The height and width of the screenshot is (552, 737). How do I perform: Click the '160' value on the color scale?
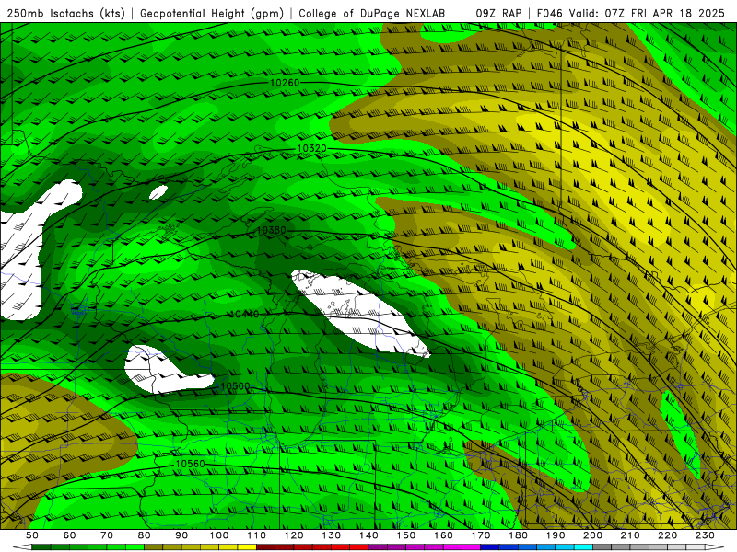[x=443, y=535]
